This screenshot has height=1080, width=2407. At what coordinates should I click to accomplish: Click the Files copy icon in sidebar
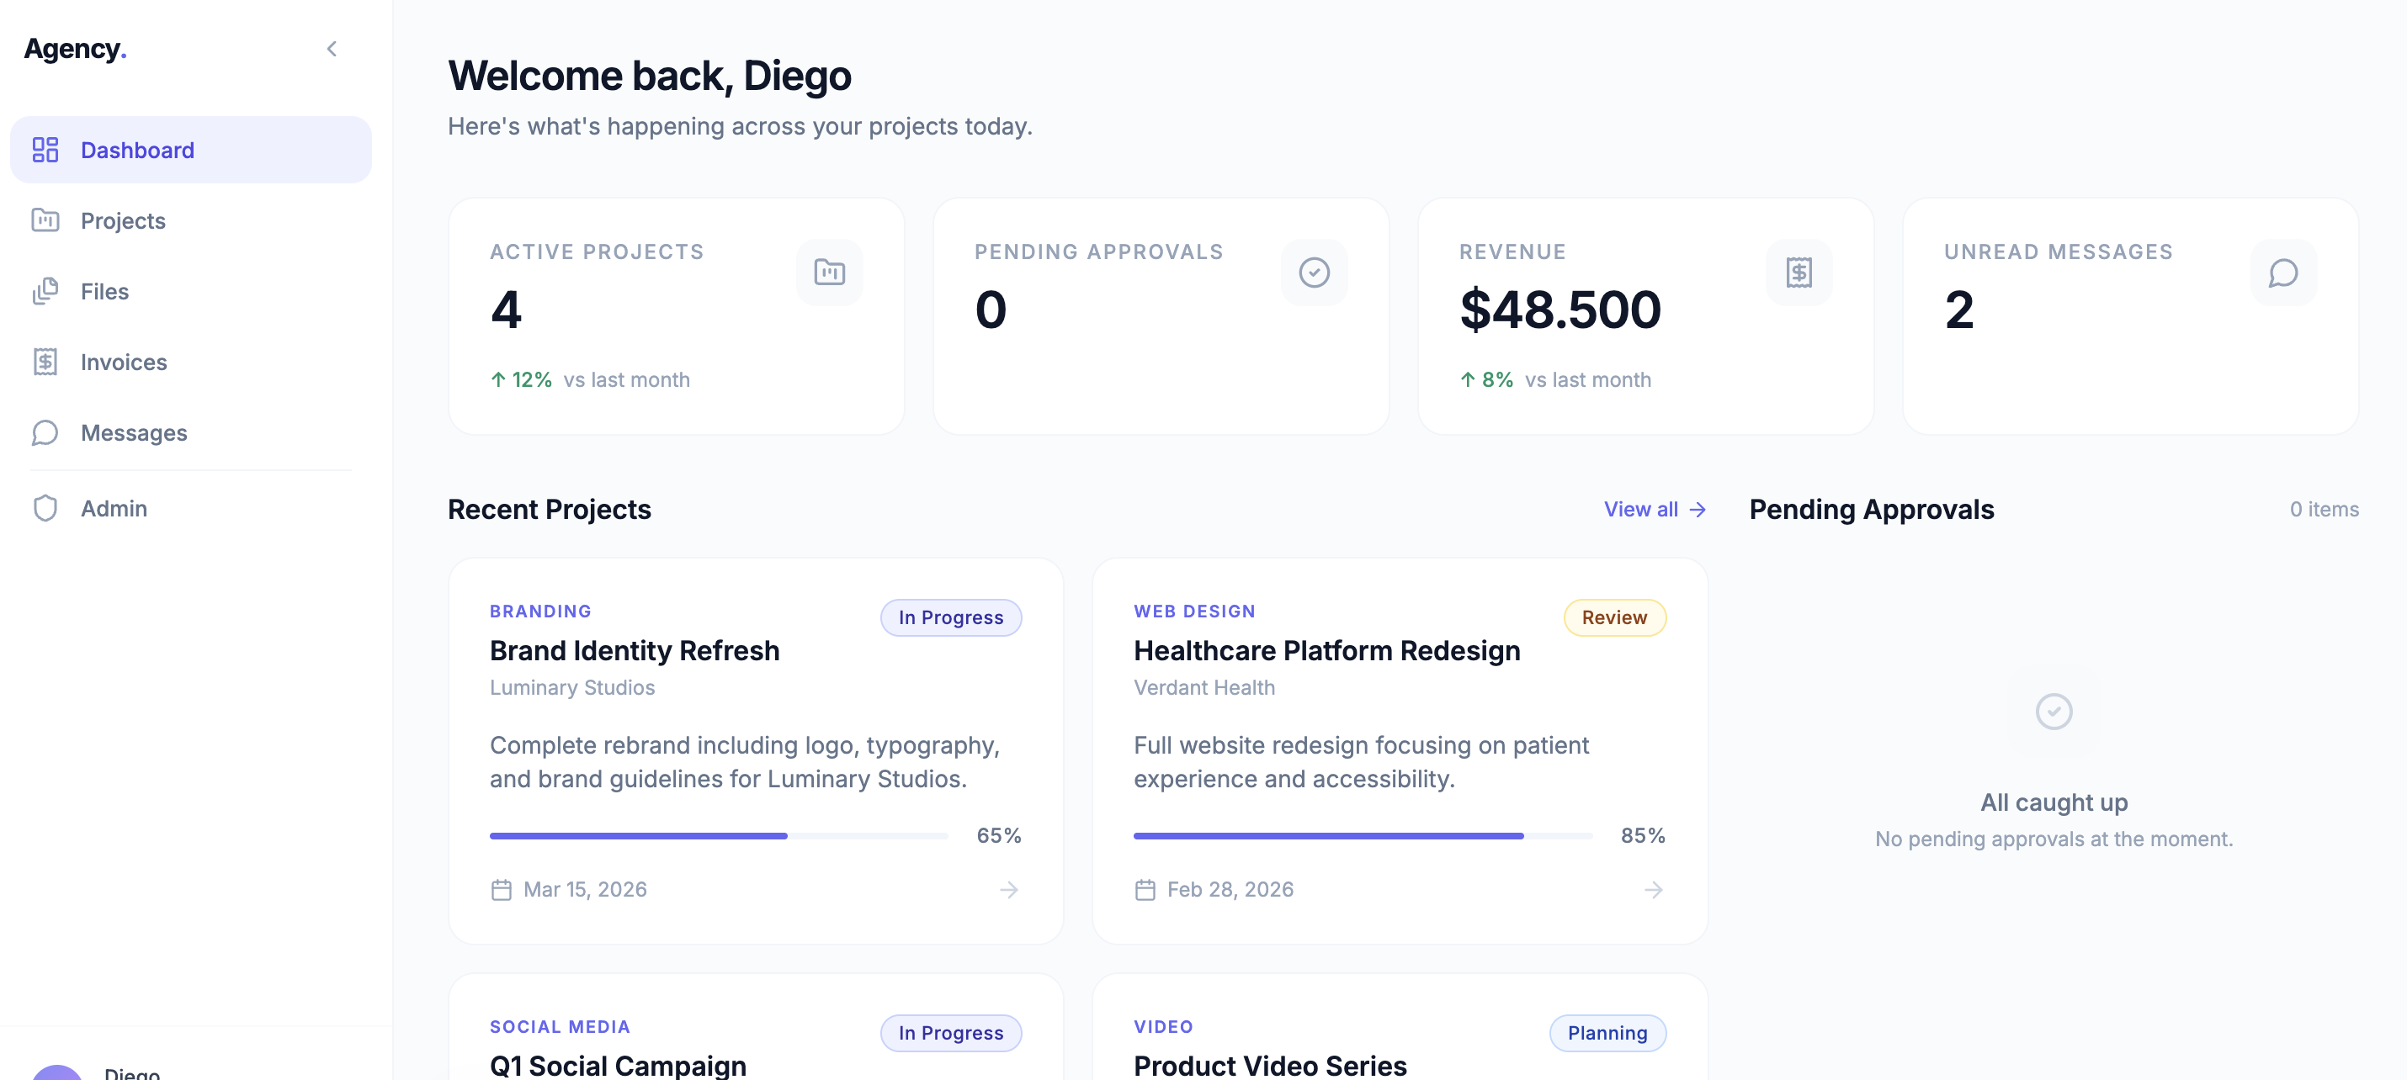pos(45,292)
